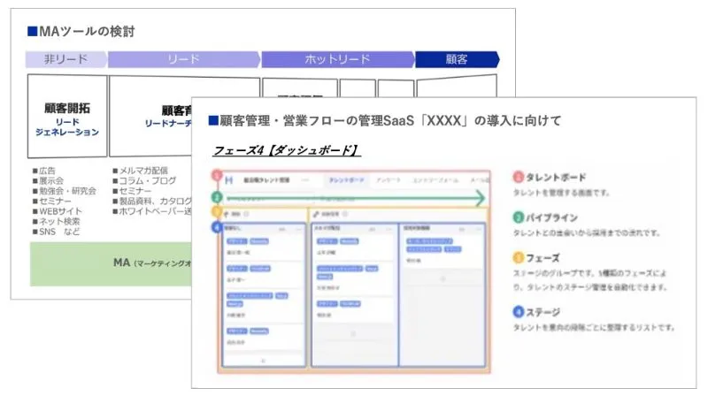708x396 pixels.
Task: Select the コラム・ブログ list item
Action: coord(144,180)
